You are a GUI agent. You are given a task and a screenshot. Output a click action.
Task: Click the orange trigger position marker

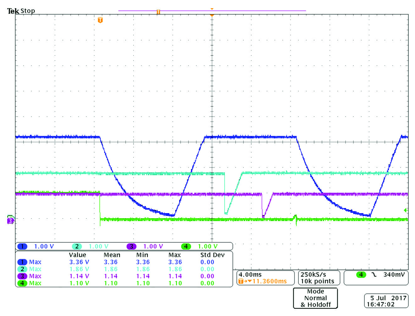click(100, 19)
